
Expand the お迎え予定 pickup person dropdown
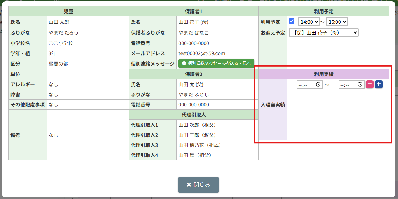pos(324,33)
